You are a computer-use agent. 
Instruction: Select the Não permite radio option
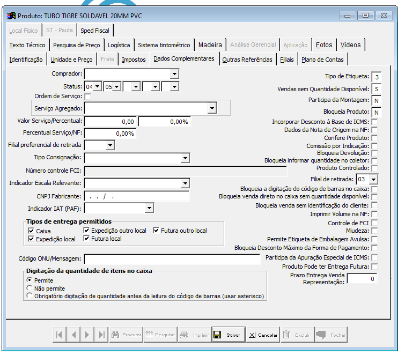pos(30,288)
